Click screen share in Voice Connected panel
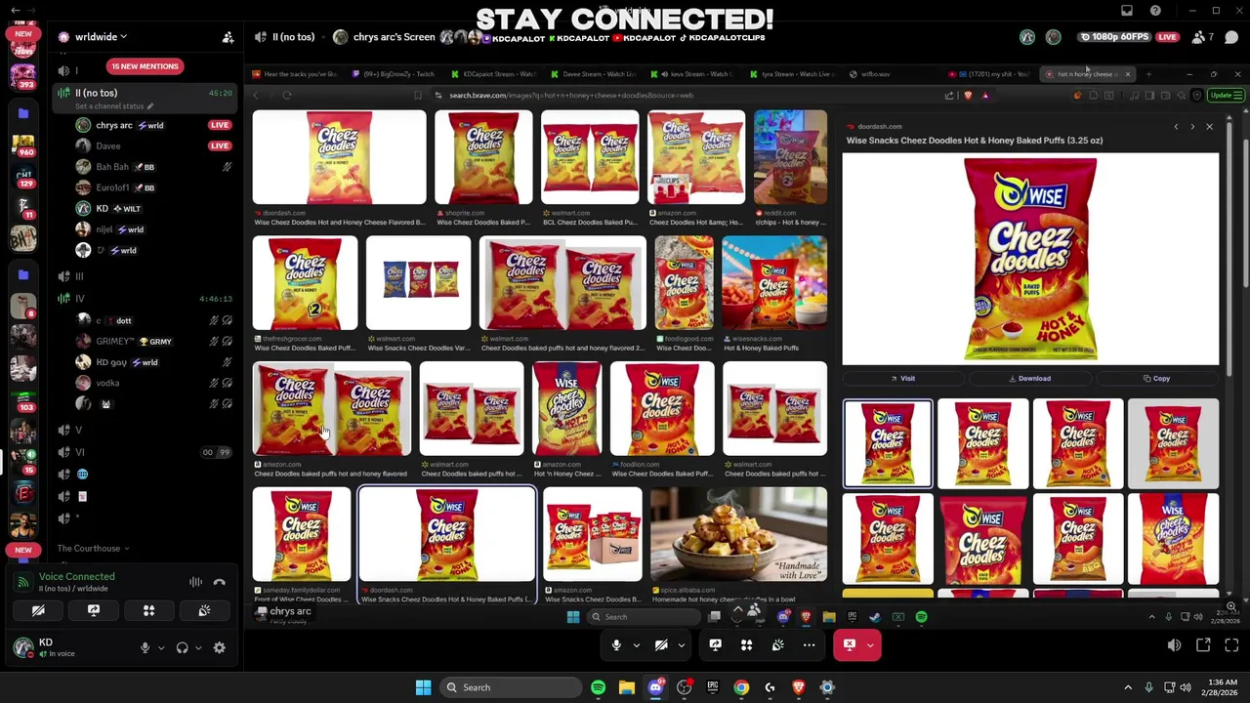 [x=94, y=610]
